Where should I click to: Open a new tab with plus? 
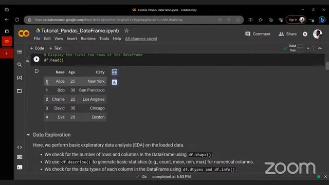pyautogui.click(x=7, y=53)
